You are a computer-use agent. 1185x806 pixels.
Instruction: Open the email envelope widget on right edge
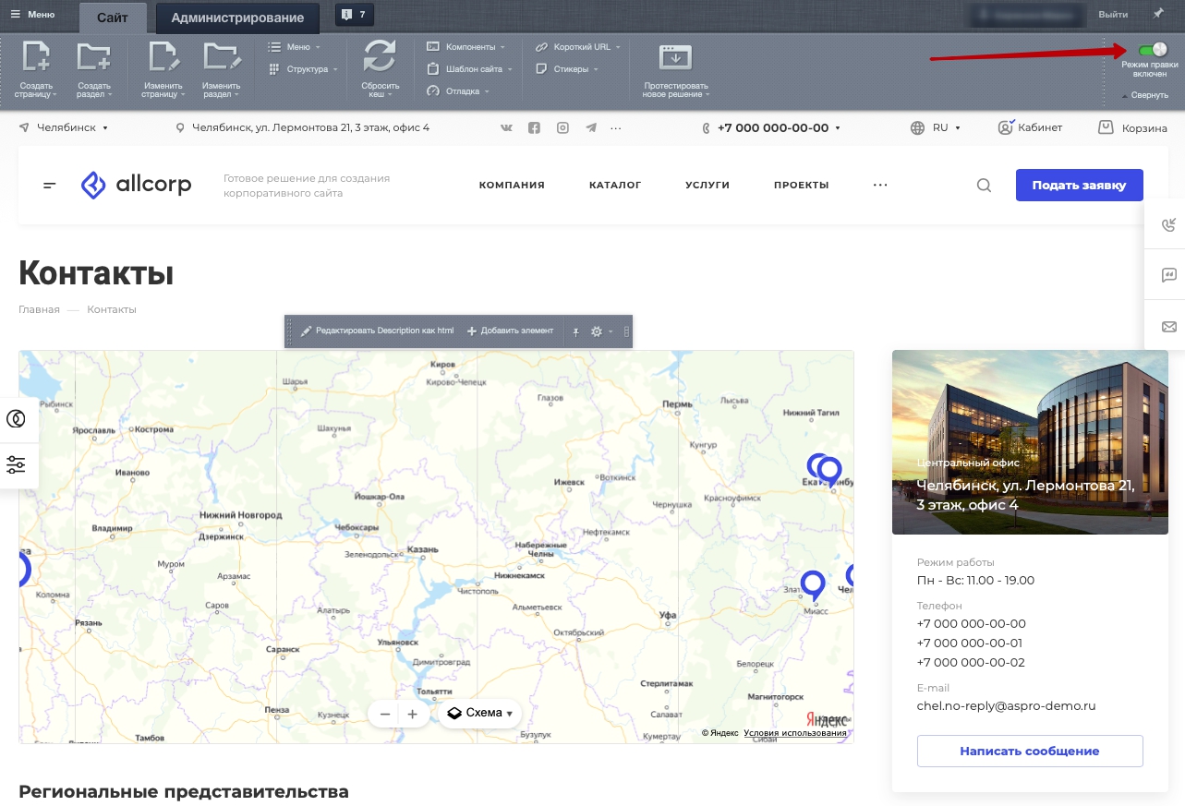(1168, 327)
